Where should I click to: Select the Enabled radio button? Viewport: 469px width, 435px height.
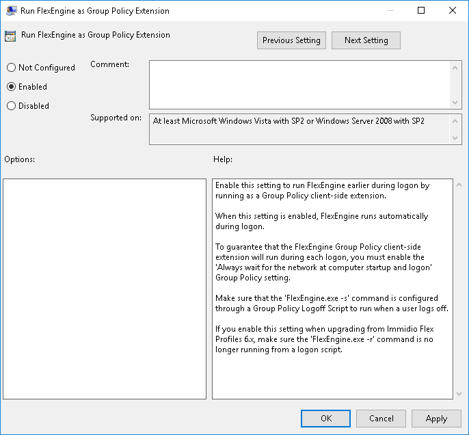12,87
